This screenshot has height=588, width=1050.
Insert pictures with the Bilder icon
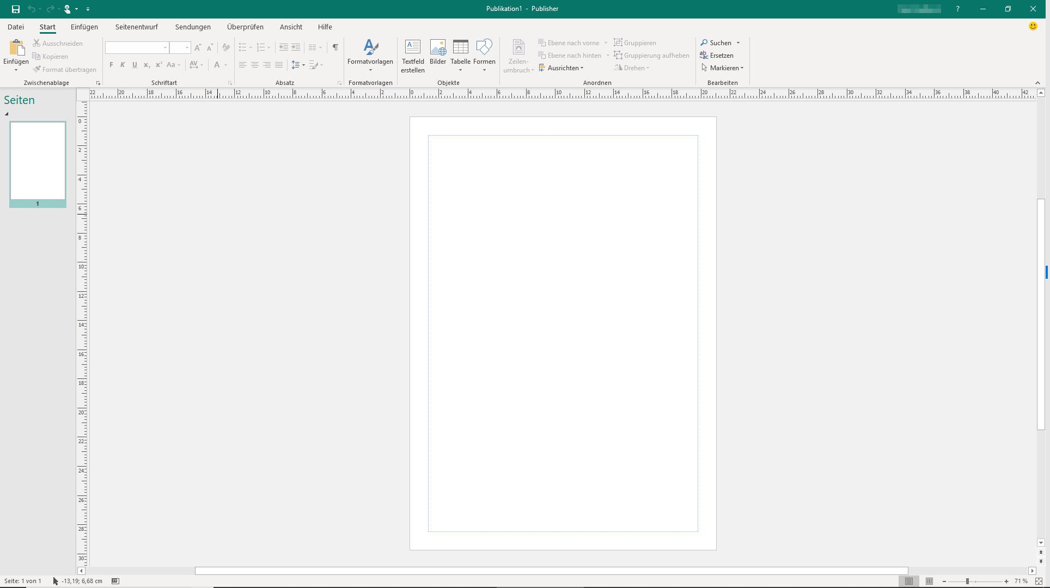(x=437, y=52)
